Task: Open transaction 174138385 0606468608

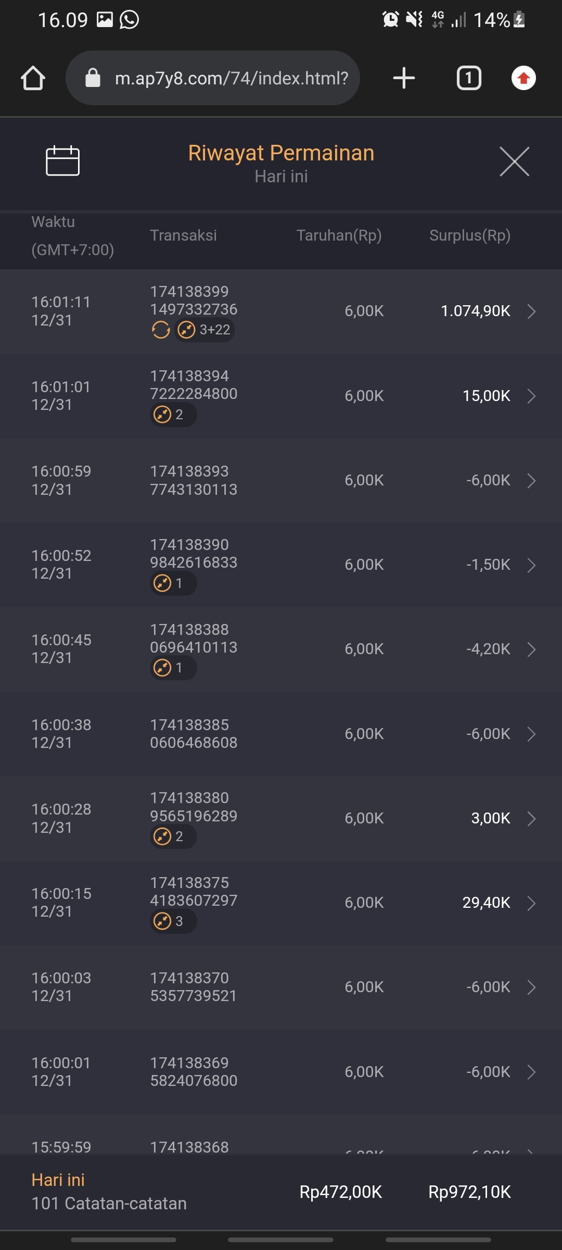Action: pos(194,734)
